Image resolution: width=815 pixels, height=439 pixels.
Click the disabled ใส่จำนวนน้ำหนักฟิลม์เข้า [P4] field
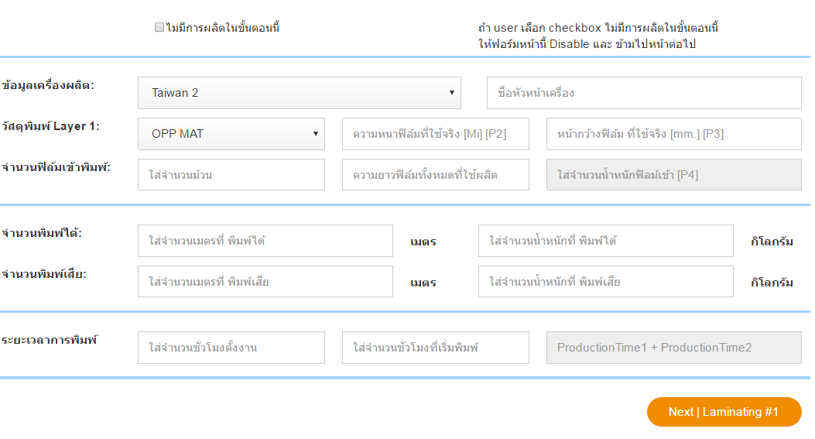pyautogui.click(x=673, y=175)
